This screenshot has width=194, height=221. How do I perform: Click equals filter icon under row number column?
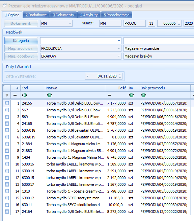pos(15,95)
